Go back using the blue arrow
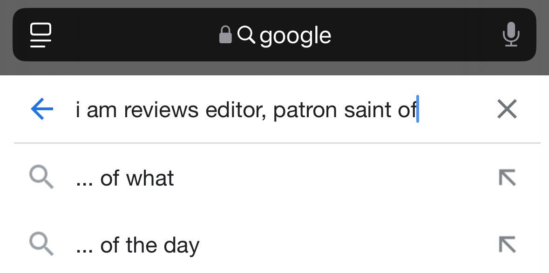549x273 pixels. (x=41, y=110)
